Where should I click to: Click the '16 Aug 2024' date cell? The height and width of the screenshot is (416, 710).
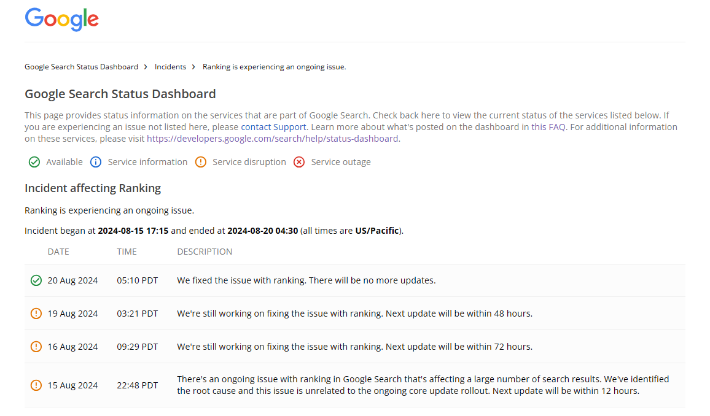(73, 347)
